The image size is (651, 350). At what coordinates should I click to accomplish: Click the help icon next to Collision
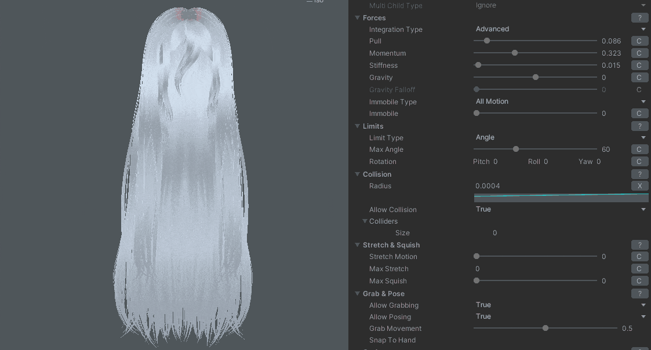pos(639,174)
